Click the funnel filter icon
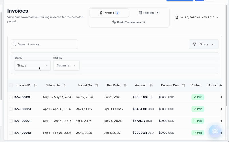The height and width of the screenshot is (142, 229). 194,44
